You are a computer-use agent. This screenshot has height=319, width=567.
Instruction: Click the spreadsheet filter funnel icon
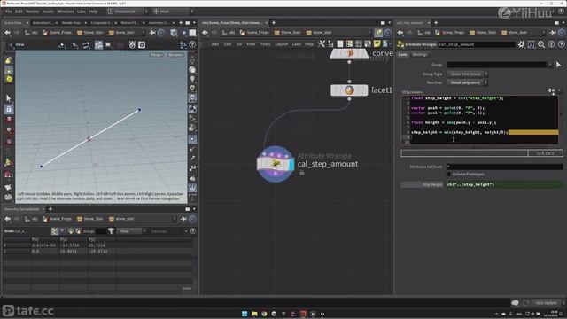(111, 231)
